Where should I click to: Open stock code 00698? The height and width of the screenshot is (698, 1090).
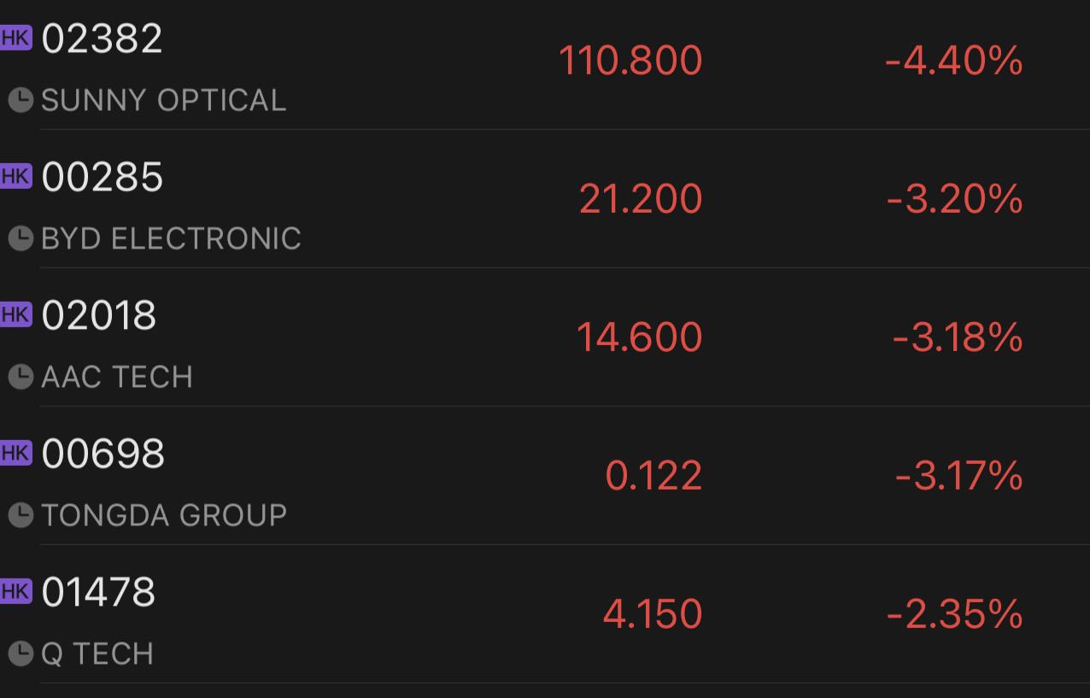(103, 455)
